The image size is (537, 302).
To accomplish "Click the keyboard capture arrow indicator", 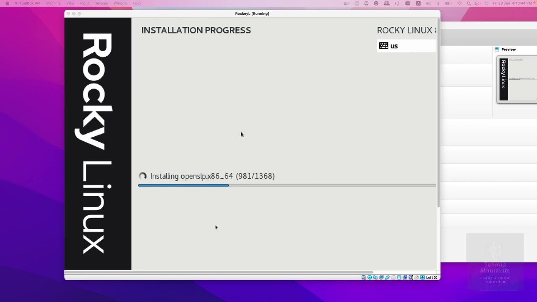I will [422, 277].
